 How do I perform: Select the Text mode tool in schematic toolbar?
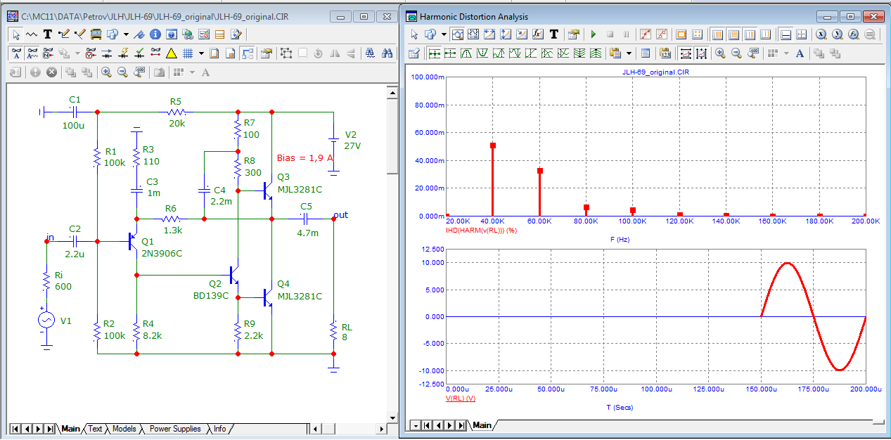pyautogui.click(x=47, y=34)
